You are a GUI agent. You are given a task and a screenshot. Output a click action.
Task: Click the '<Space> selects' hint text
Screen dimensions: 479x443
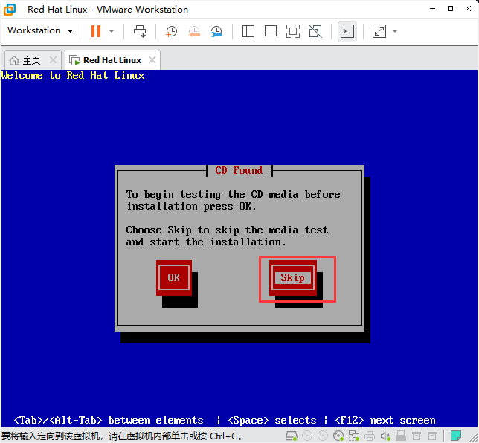point(272,421)
